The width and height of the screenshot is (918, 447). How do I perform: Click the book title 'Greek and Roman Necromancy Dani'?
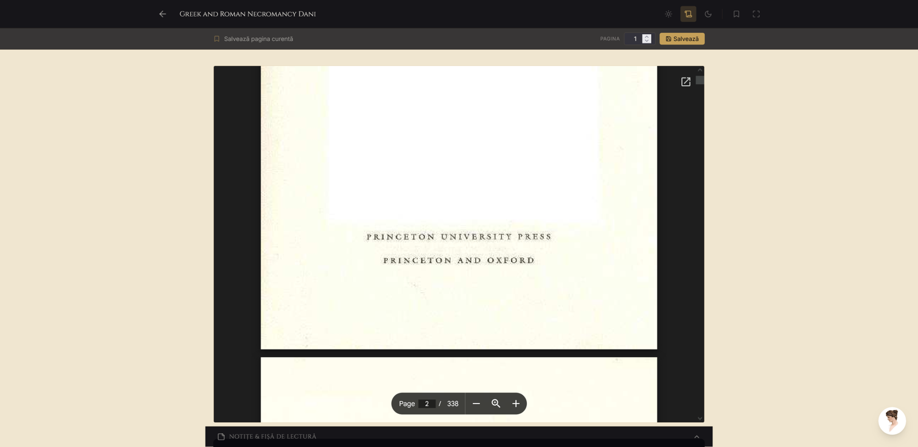click(x=248, y=14)
